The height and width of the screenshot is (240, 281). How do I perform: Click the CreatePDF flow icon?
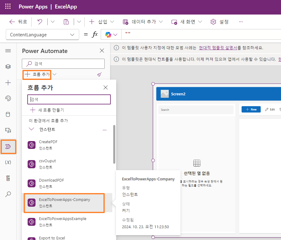pyautogui.click(x=32, y=145)
